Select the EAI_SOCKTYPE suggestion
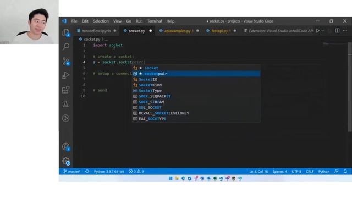Viewport: 352px width, 198px height. (x=196, y=119)
